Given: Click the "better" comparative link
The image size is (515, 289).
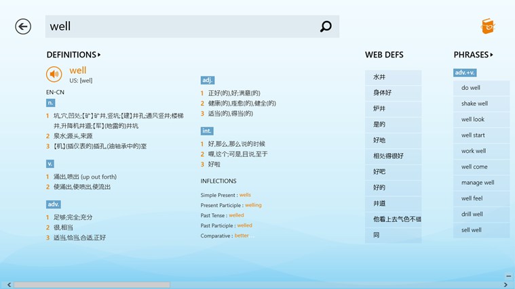Looking at the screenshot, I should tap(242, 236).
